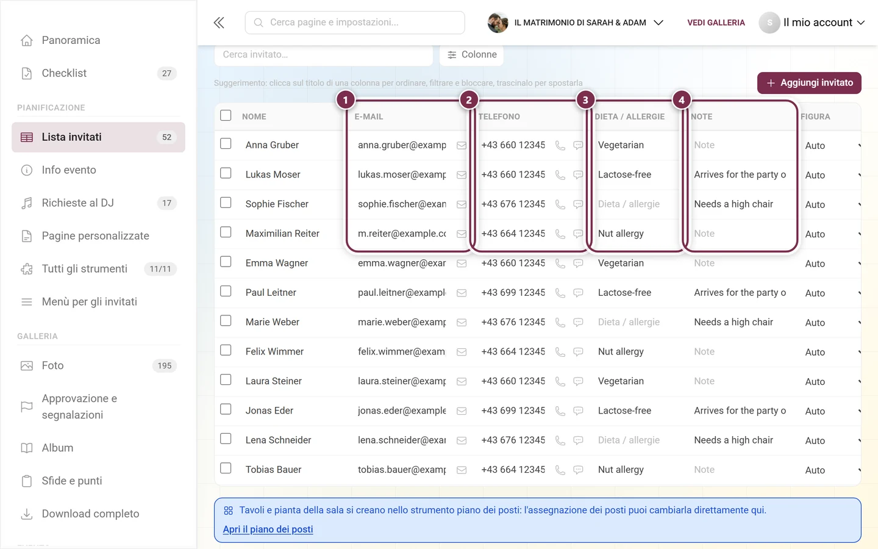The width and height of the screenshot is (878, 549).
Task: Select the checkbox for Tobias Bauer
Action: click(226, 468)
